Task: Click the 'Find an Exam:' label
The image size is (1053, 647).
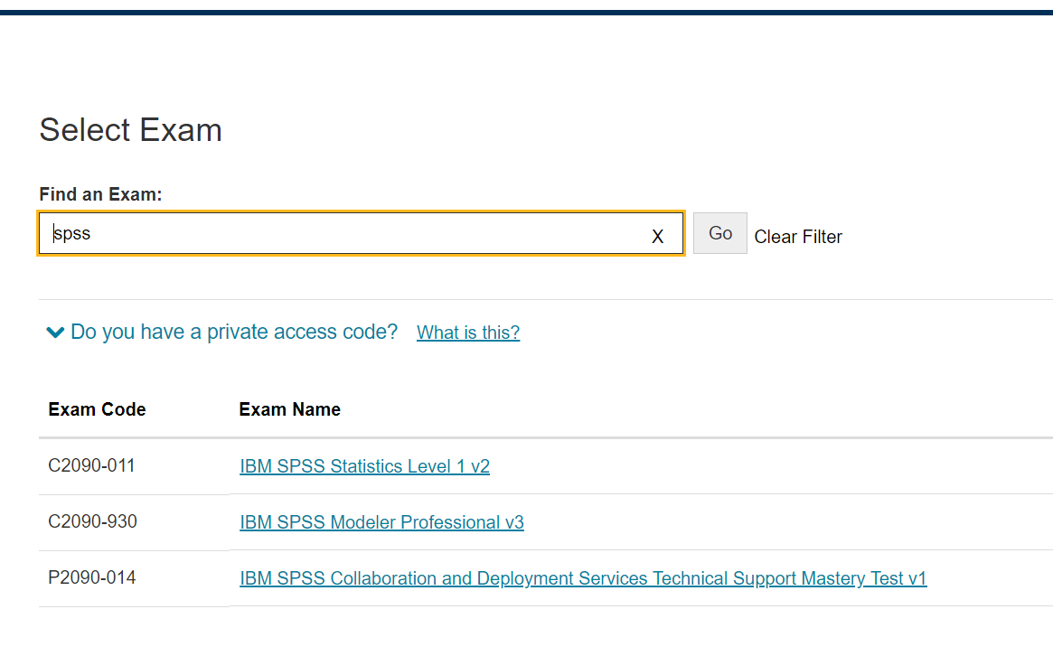Action: (x=100, y=194)
